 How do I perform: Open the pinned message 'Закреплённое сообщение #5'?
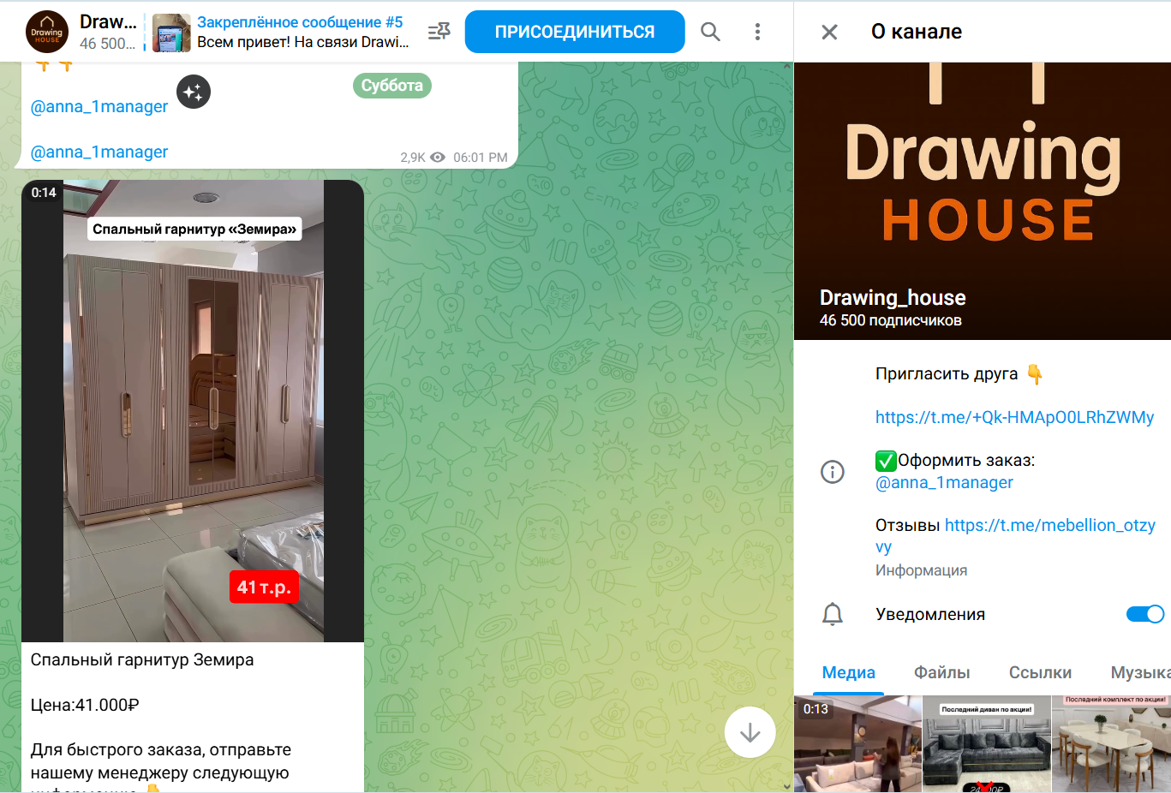300,32
